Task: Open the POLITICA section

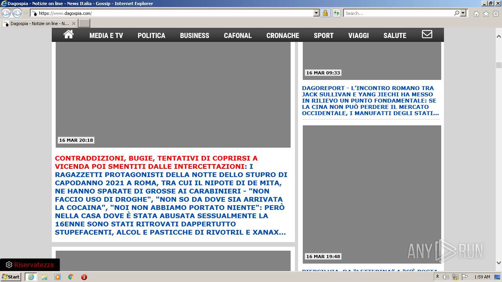Action: [x=151, y=35]
